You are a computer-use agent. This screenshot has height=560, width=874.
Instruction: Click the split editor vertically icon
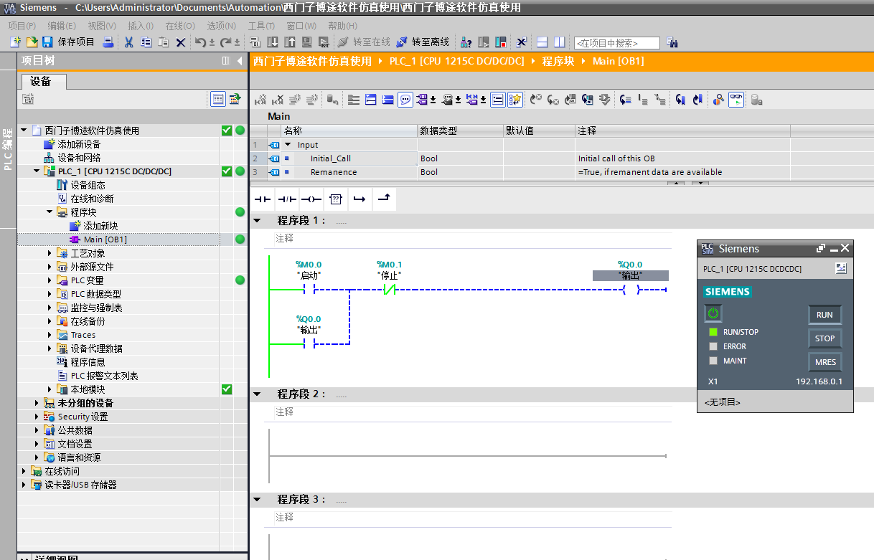559,42
